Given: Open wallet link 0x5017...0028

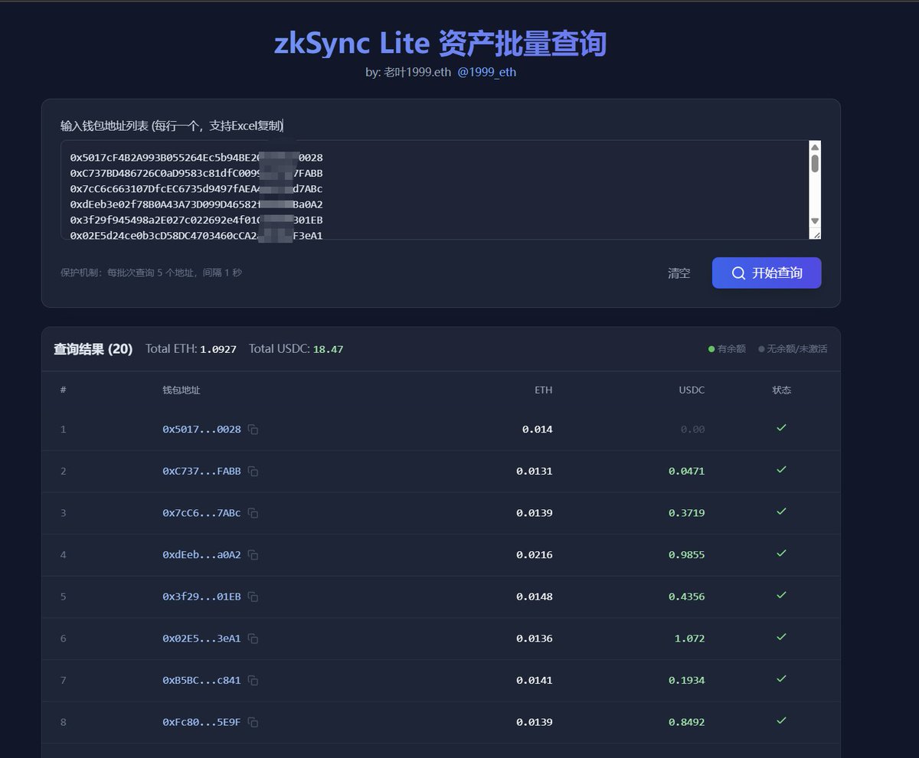Looking at the screenshot, I should 201,430.
